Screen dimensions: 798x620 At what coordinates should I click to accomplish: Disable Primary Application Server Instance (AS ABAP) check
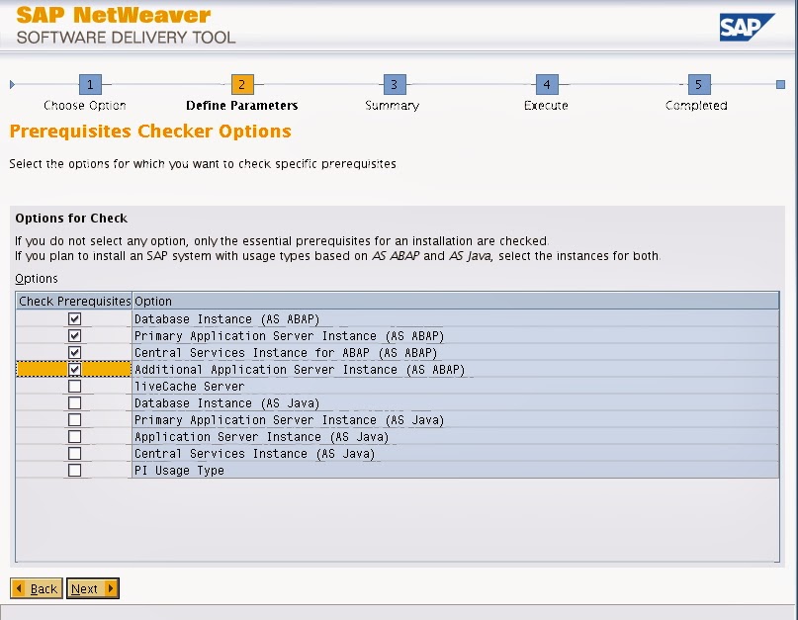(x=74, y=335)
